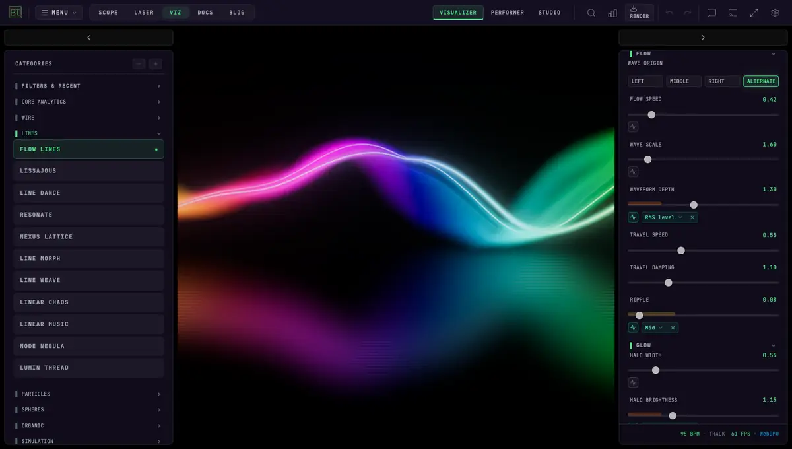Open the search magnifier icon

coord(591,13)
